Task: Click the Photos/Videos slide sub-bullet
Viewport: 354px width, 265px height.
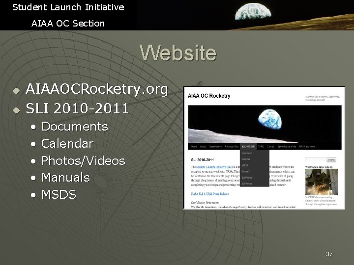Action: [x=83, y=160]
